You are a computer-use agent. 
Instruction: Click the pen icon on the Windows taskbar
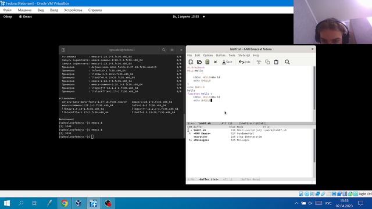point(49,203)
